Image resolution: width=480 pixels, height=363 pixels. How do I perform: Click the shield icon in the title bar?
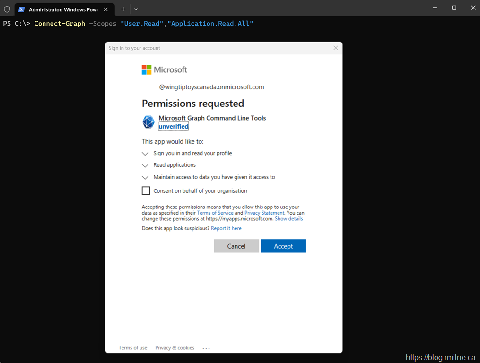click(7, 9)
